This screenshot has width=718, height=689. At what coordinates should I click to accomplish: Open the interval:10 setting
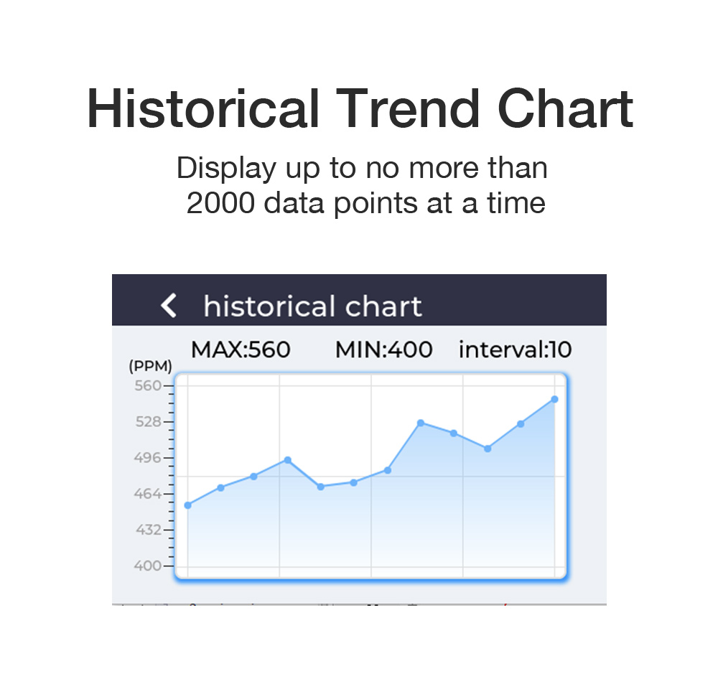point(515,350)
